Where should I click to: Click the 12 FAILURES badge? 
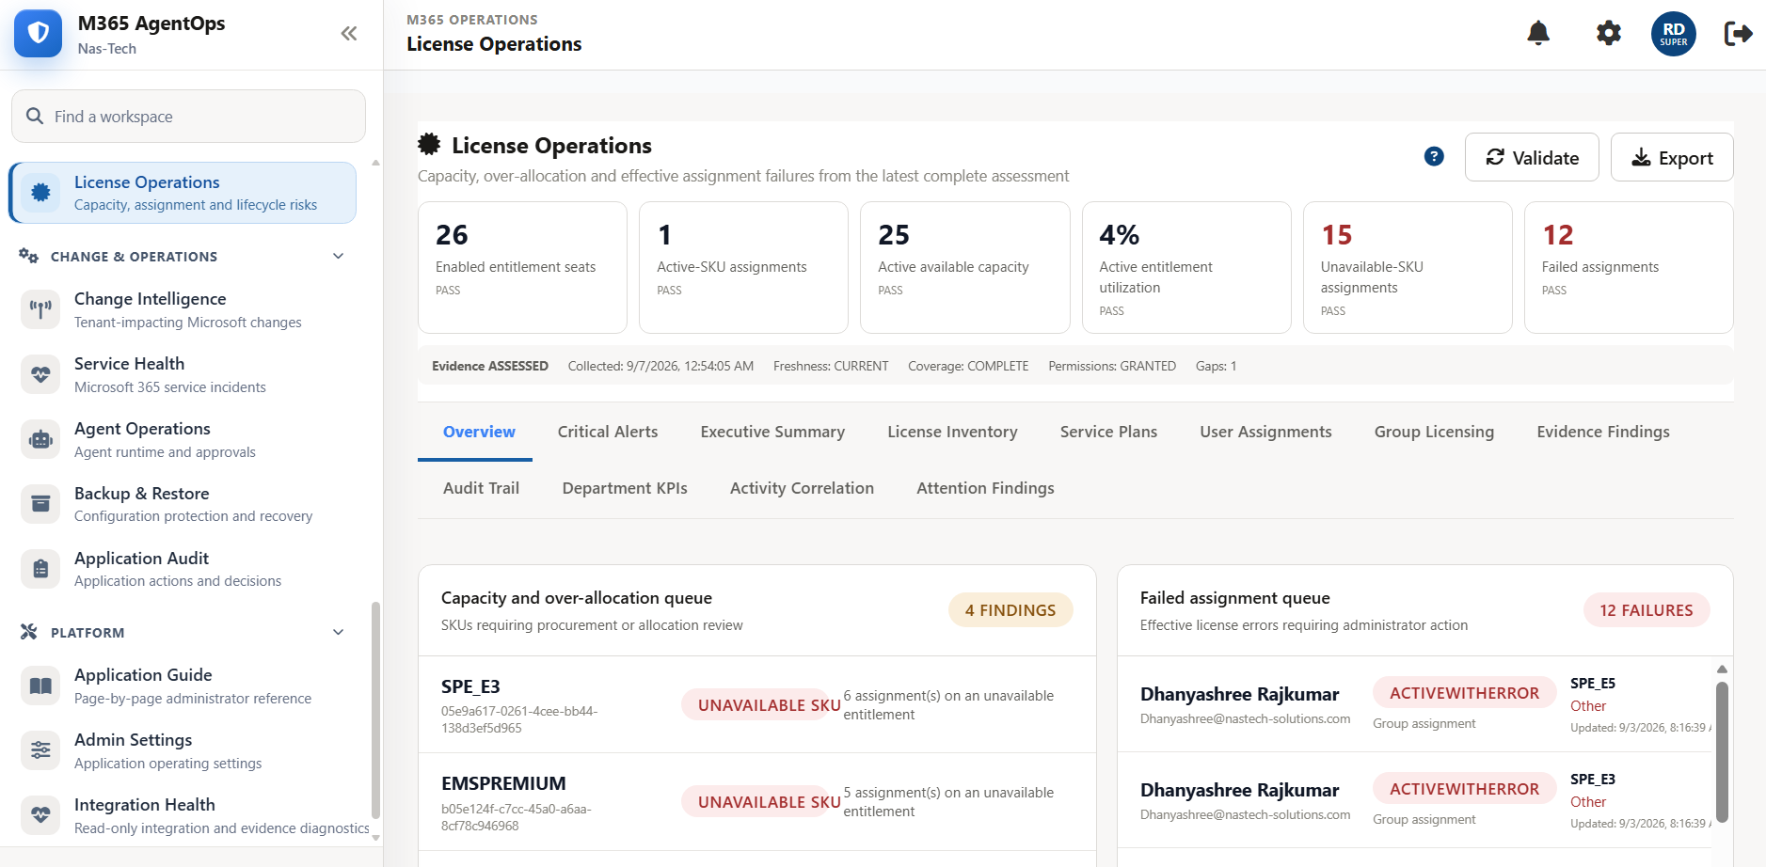point(1647,610)
